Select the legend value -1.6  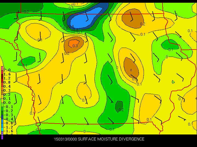coord(8,131)
